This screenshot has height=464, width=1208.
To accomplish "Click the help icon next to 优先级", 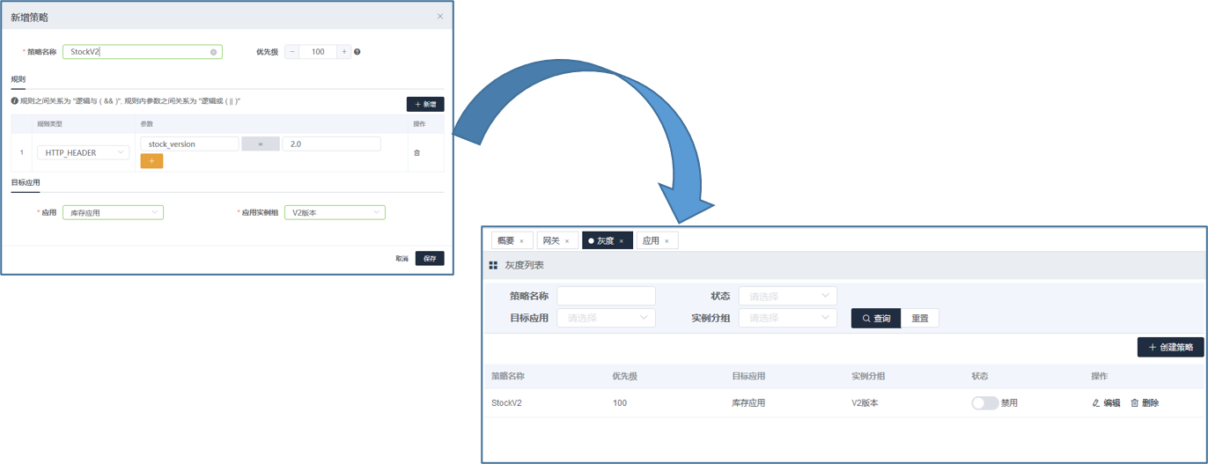I will [x=357, y=52].
